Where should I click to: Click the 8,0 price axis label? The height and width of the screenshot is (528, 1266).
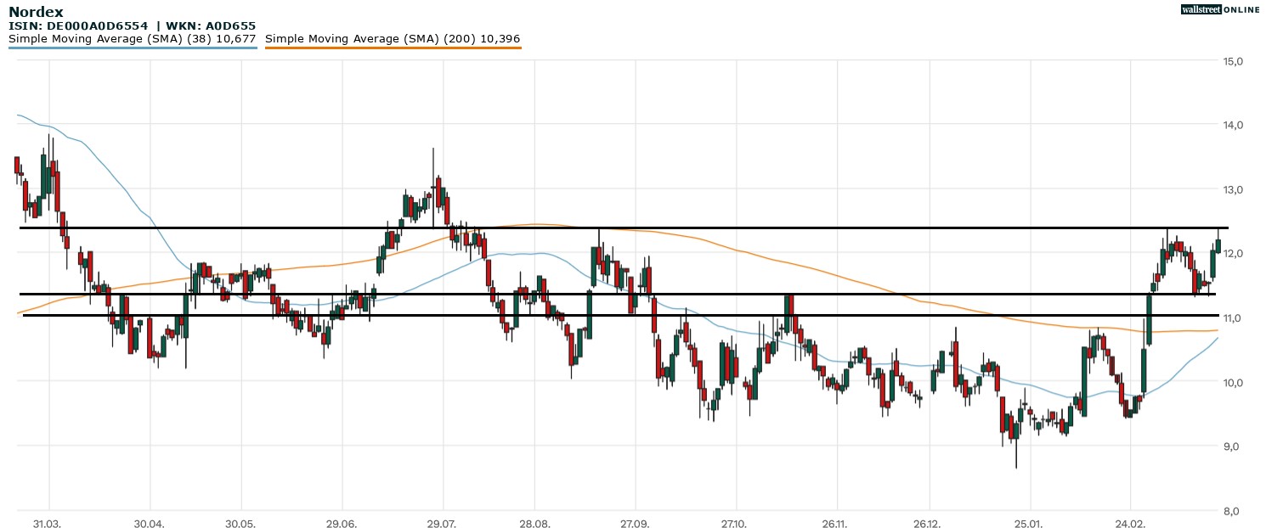pos(1233,511)
